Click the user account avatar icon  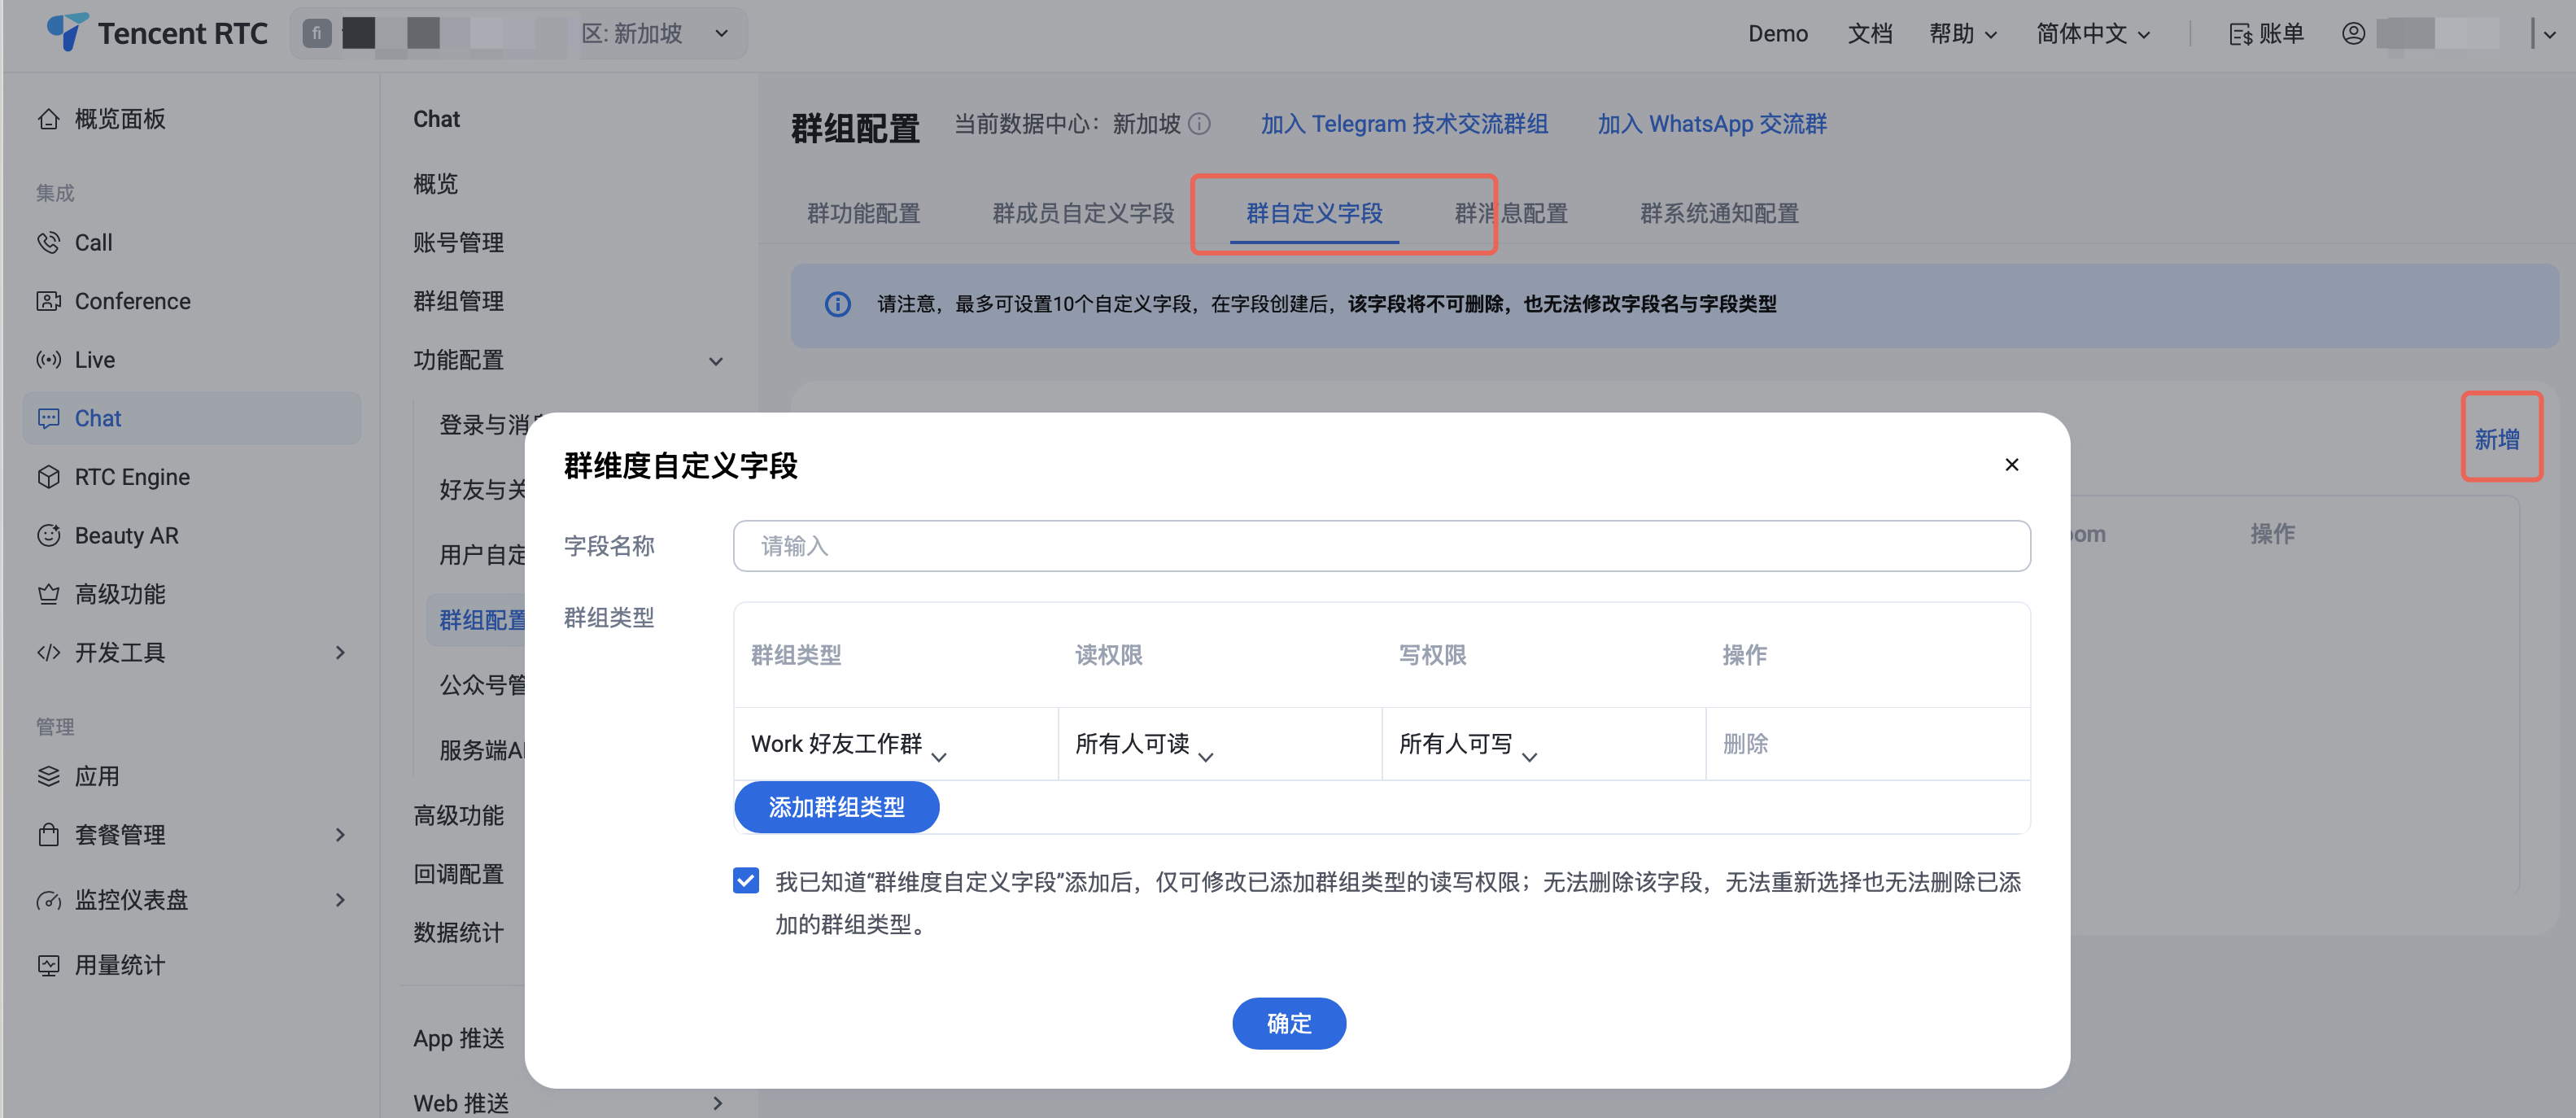click(2353, 33)
